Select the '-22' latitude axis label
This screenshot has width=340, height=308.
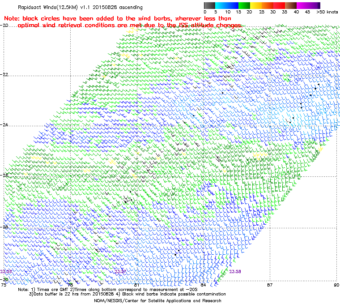coord(4,74)
